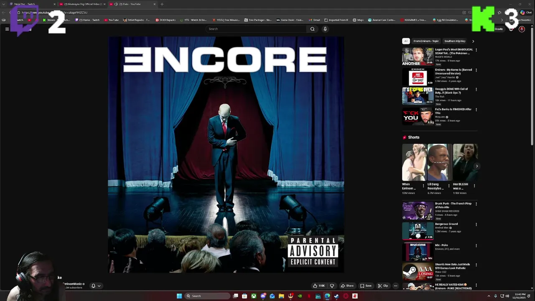Open options menu for Eminem My Name Is video
535x301 pixels.
click(476, 70)
